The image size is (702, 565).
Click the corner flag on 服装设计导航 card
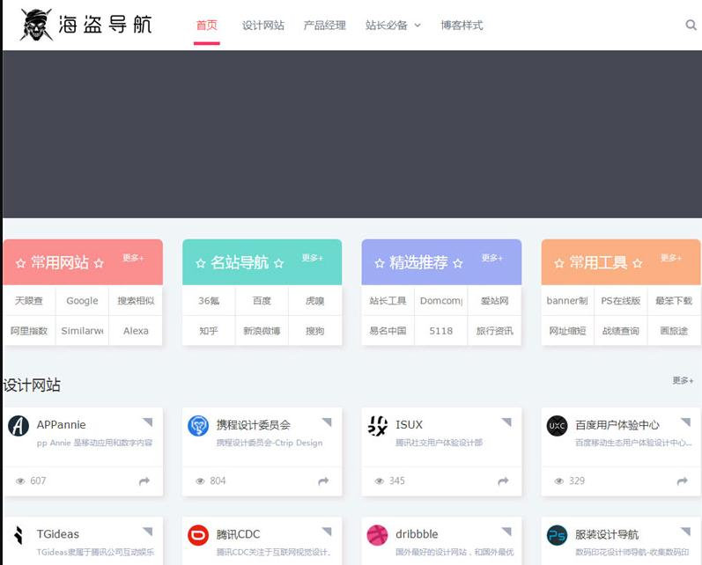tap(686, 532)
